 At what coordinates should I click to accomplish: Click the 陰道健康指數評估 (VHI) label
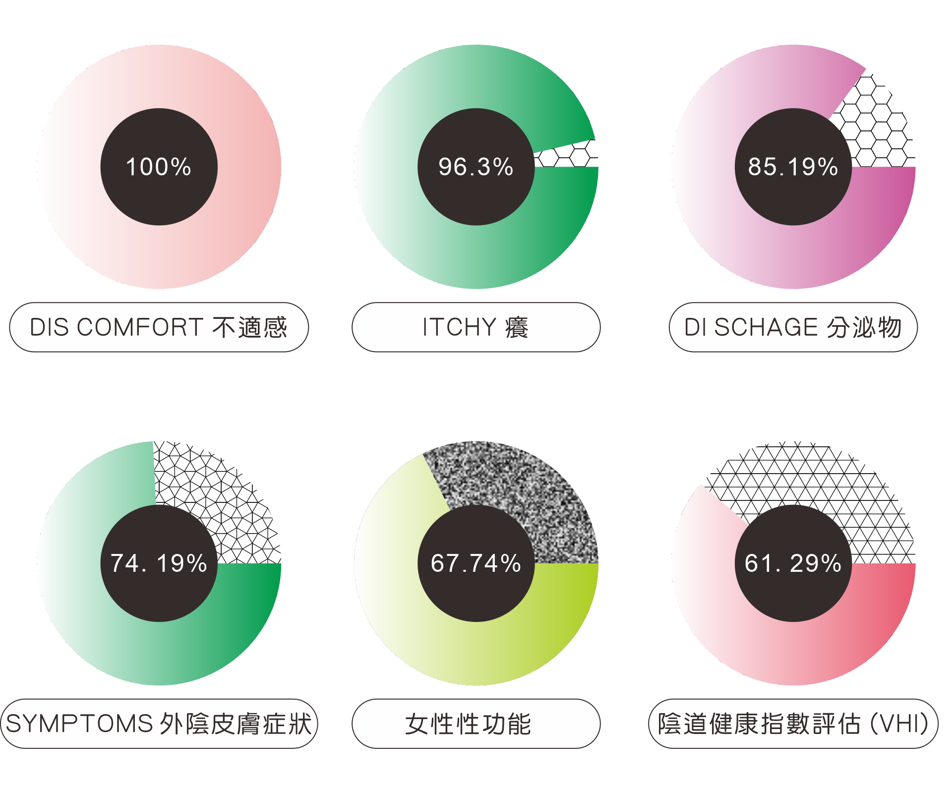(793, 724)
